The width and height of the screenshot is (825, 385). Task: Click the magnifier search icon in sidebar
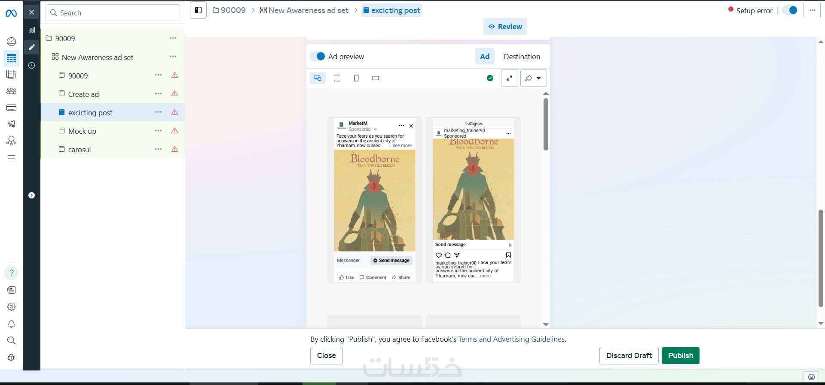[x=12, y=340]
